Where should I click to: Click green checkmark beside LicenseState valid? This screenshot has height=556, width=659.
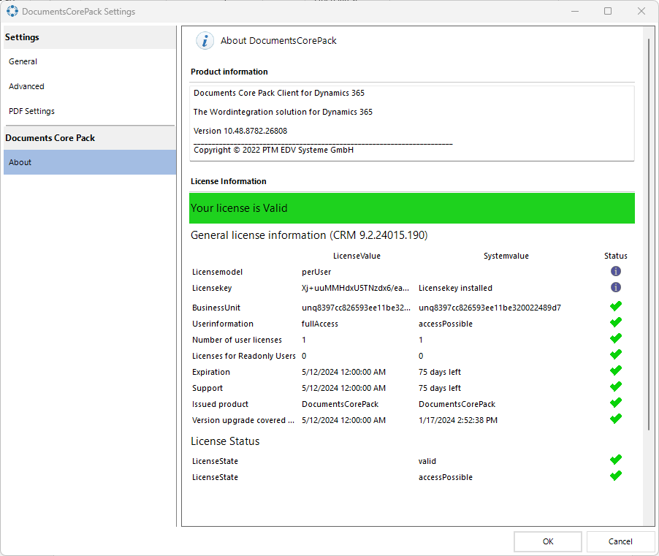pos(615,460)
